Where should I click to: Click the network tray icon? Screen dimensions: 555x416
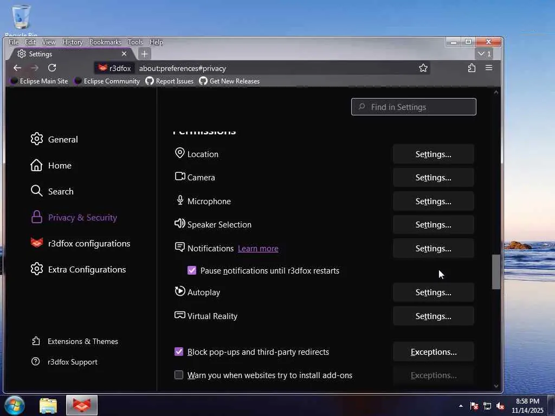(487, 406)
